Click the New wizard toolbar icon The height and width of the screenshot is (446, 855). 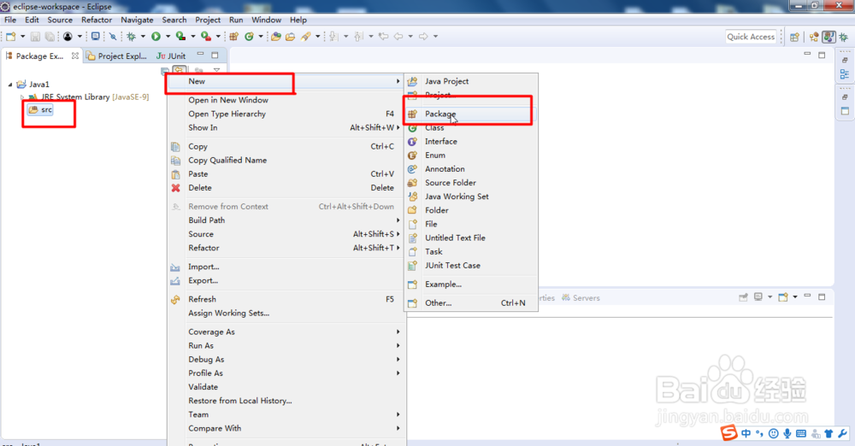tap(11, 37)
